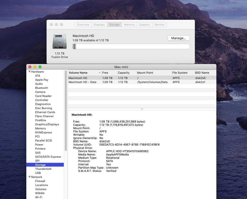The height and width of the screenshot is (199, 247).
Task: Close the Mac mini window with red button
Action: pos(30,67)
